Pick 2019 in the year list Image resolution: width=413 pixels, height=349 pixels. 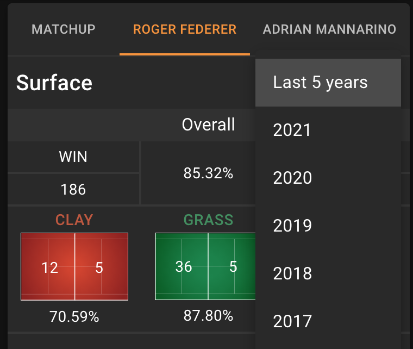[x=328, y=226]
